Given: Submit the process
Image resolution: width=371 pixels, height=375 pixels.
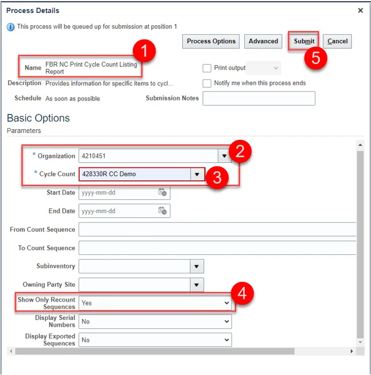Looking at the screenshot, I should coord(304,42).
